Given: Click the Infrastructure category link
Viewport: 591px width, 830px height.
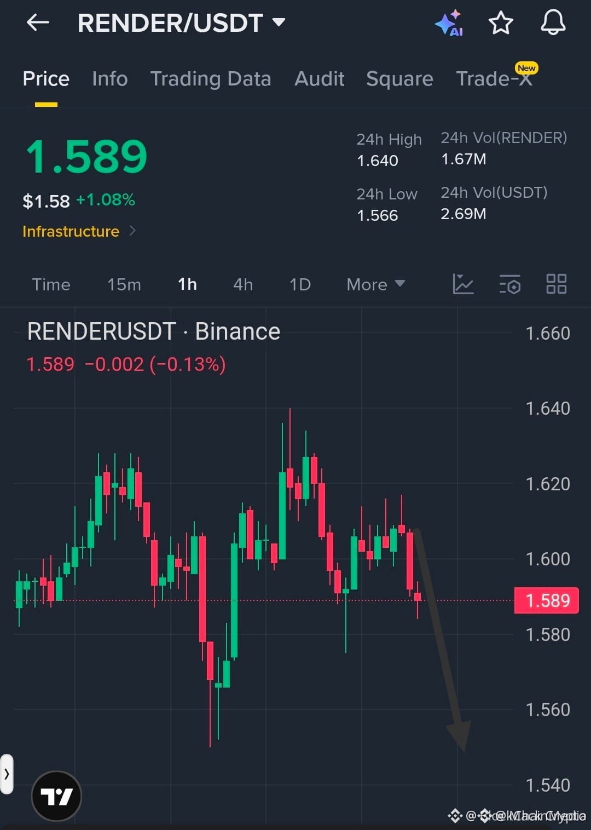Looking at the screenshot, I should pos(71,231).
